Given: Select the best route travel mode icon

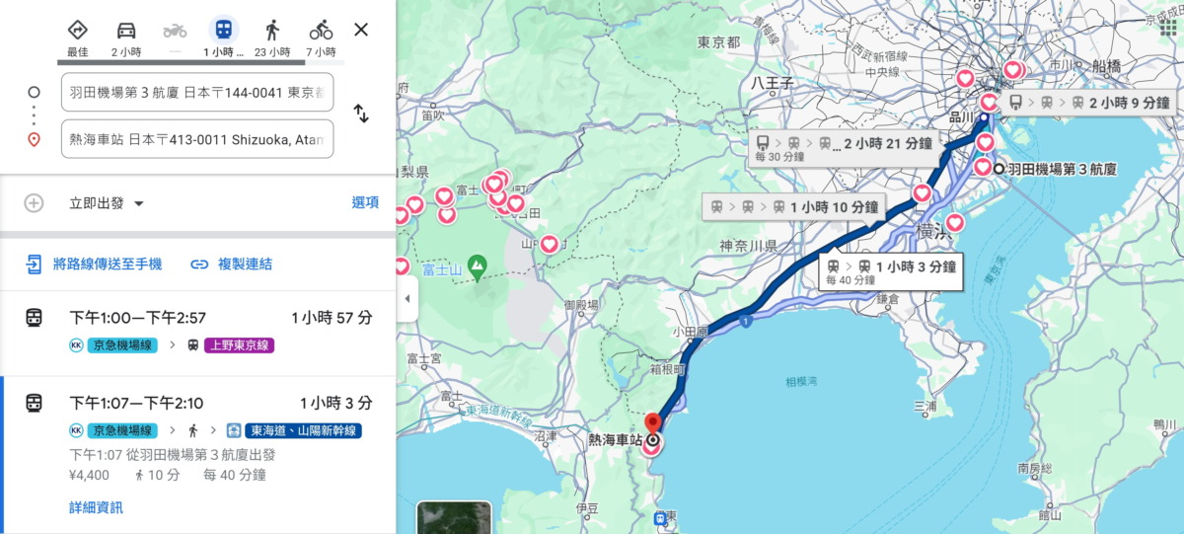Looking at the screenshot, I should pos(78,31).
